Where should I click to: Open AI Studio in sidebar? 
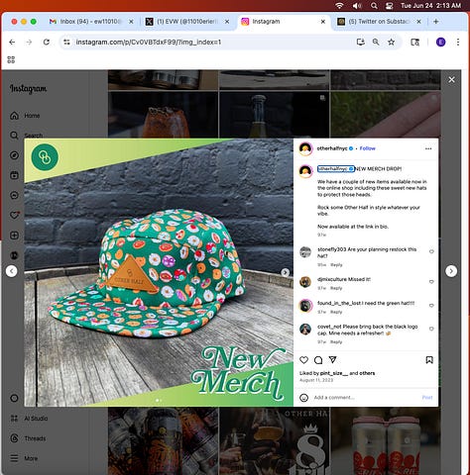(29, 419)
